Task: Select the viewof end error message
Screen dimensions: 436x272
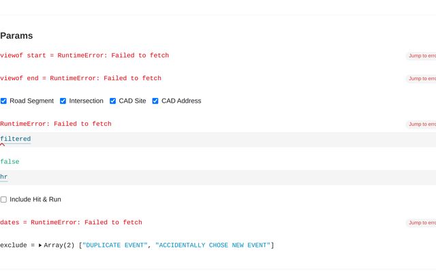Action: pyautogui.click(x=80, y=78)
